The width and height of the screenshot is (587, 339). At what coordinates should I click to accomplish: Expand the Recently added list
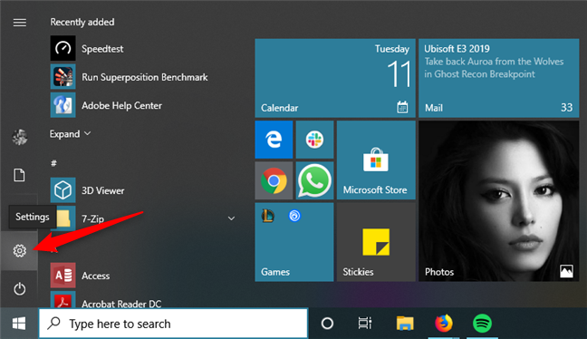point(70,134)
